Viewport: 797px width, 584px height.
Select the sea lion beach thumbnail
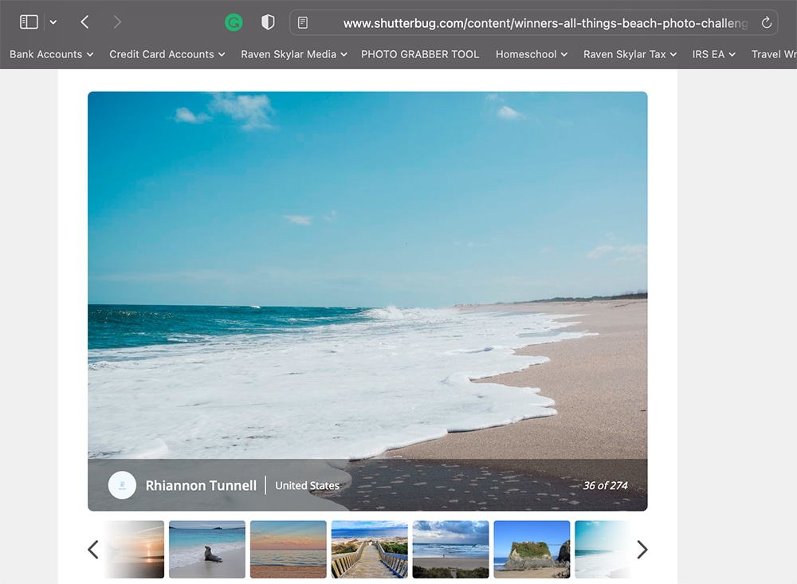point(206,549)
